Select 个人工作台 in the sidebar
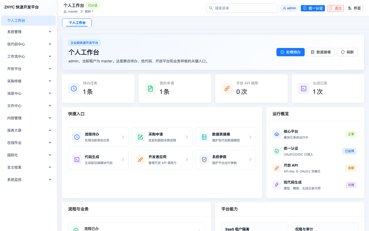This screenshot has height=231, width=369. 28,21
